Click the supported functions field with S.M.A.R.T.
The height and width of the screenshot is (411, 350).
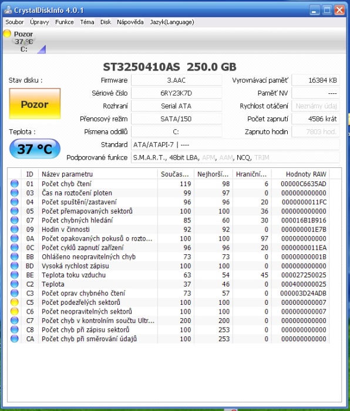235,157
